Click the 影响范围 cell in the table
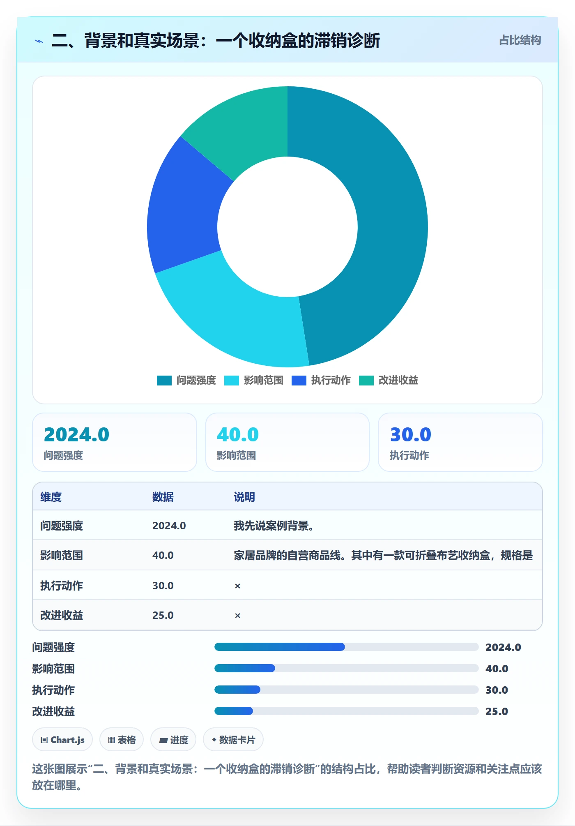 pos(62,555)
